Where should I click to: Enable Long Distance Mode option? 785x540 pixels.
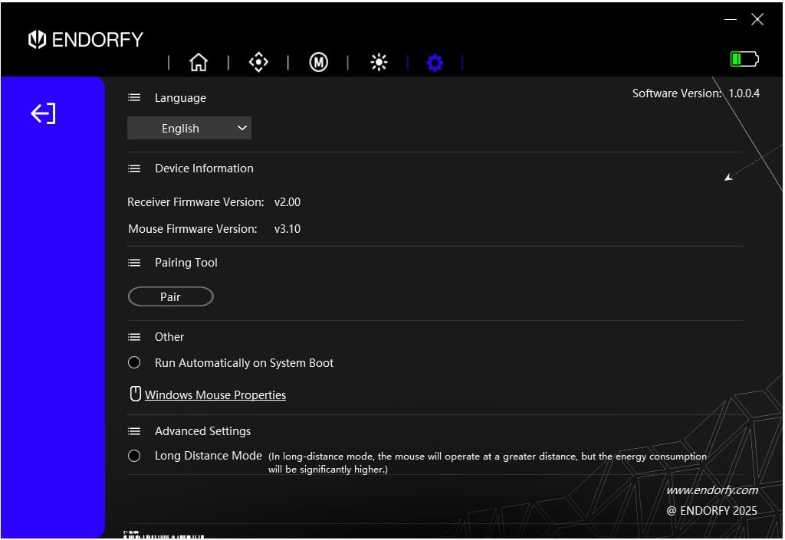point(134,456)
